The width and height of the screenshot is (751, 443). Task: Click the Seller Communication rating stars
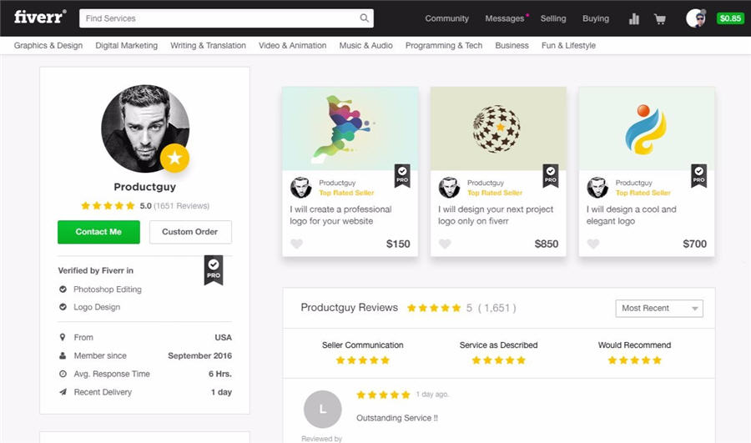(363, 360)
